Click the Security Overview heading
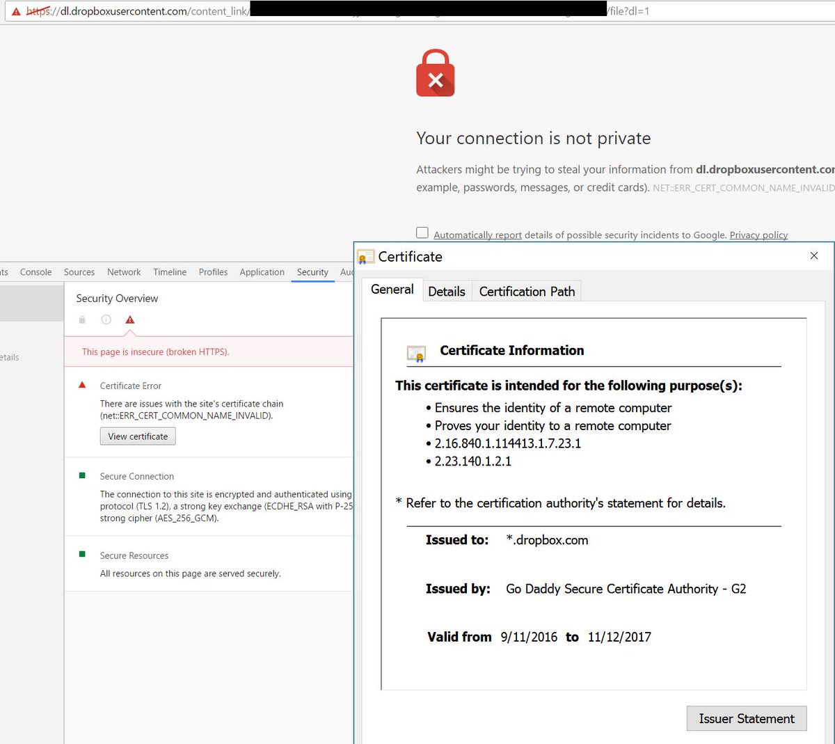Screen dimensions: 835x744 117,298
